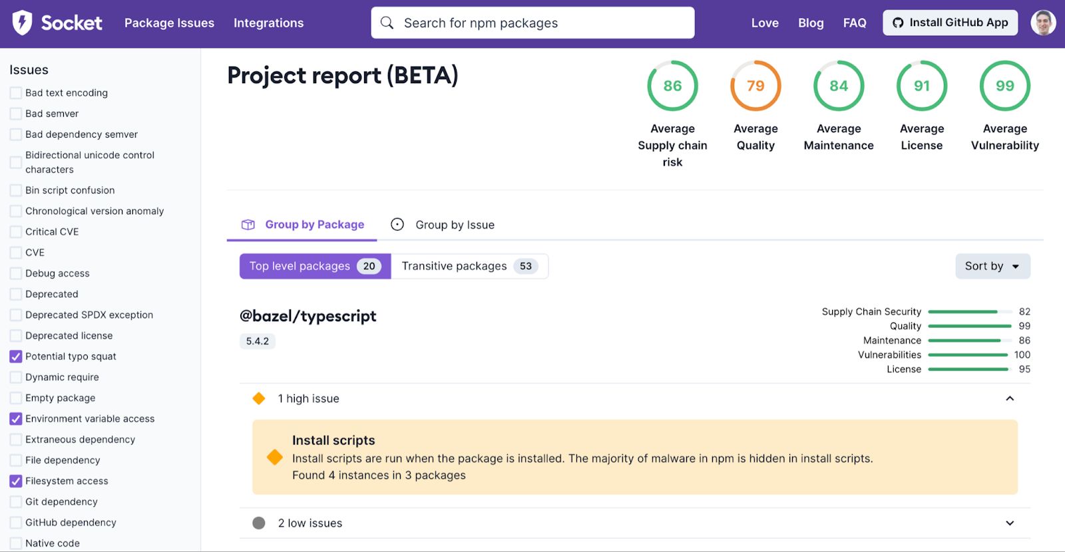Uncheck Environment variable access filter

click(x=16, y=419)
